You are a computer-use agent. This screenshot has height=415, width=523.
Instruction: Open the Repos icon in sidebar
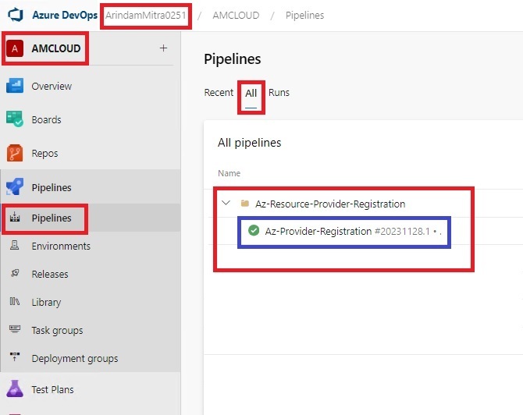pos(15,153)
